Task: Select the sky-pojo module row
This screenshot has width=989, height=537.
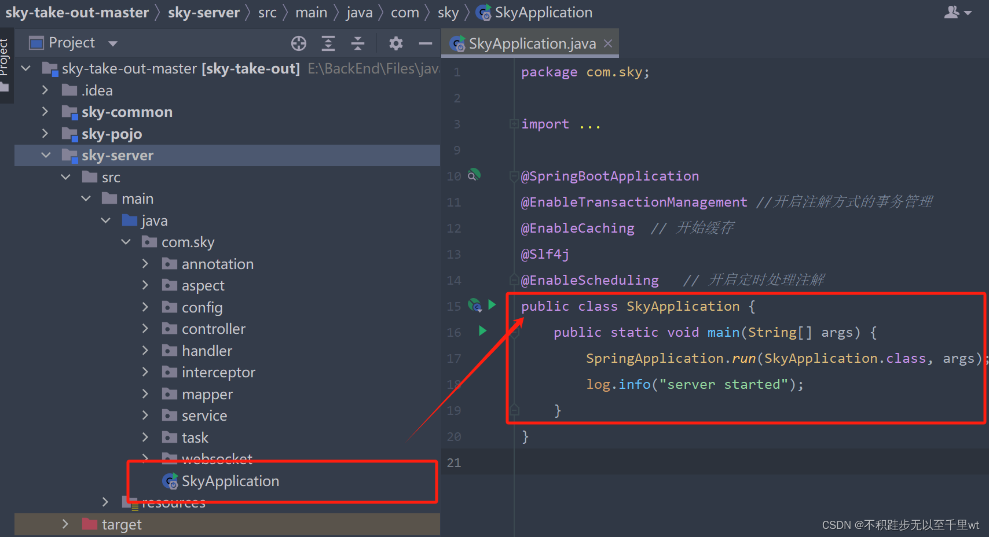Action: pyautogui.click(x=227, y=134)
